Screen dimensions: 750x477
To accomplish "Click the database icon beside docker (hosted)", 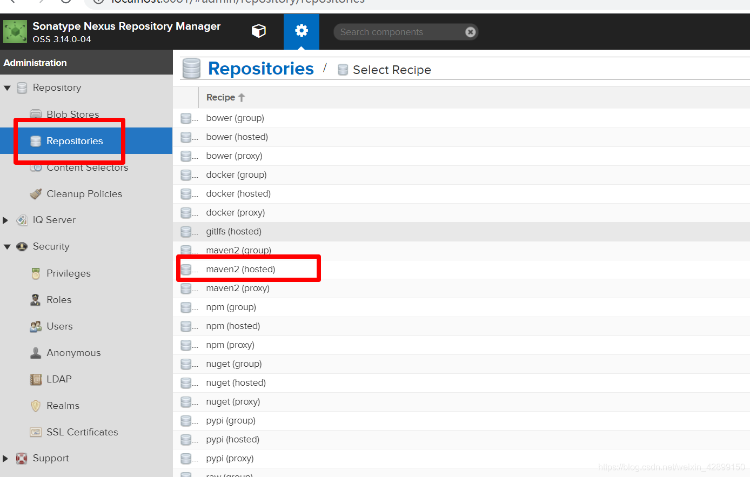I will click(x=186, y=194).
